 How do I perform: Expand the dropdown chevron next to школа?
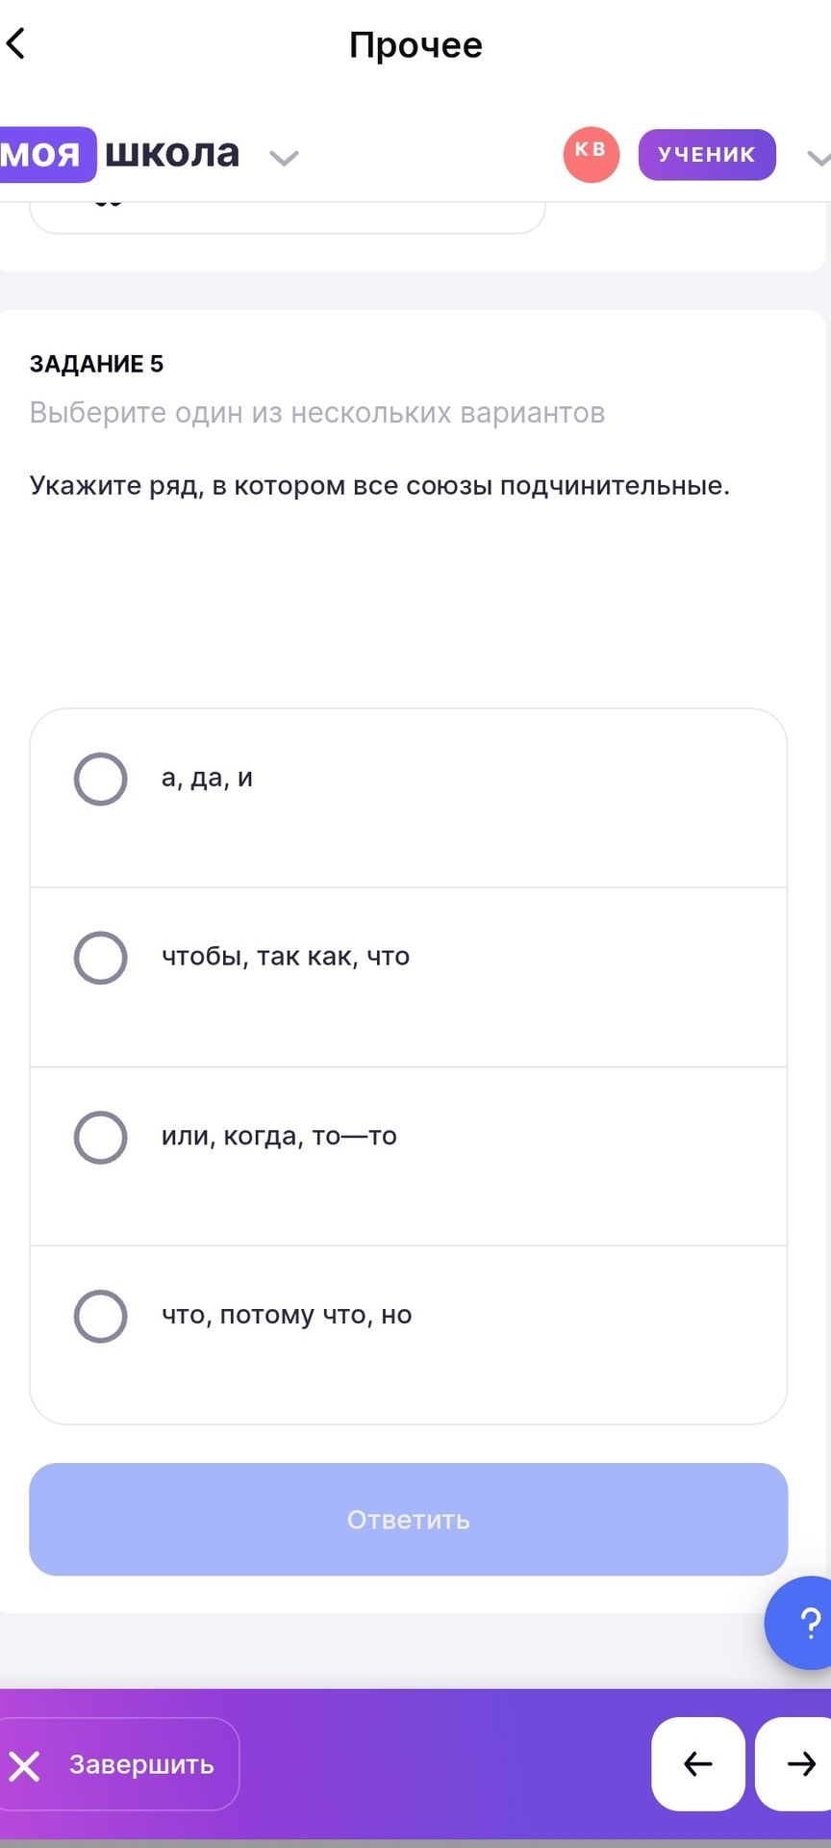pos(284,158)
